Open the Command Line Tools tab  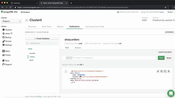point(95,27)
